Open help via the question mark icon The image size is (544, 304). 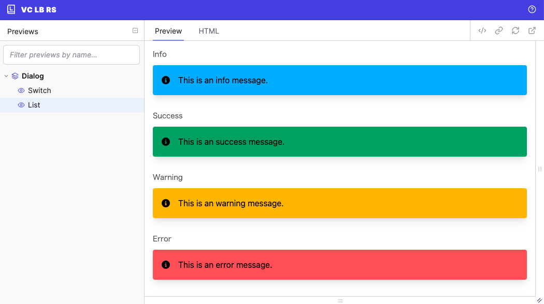[532, 9]
